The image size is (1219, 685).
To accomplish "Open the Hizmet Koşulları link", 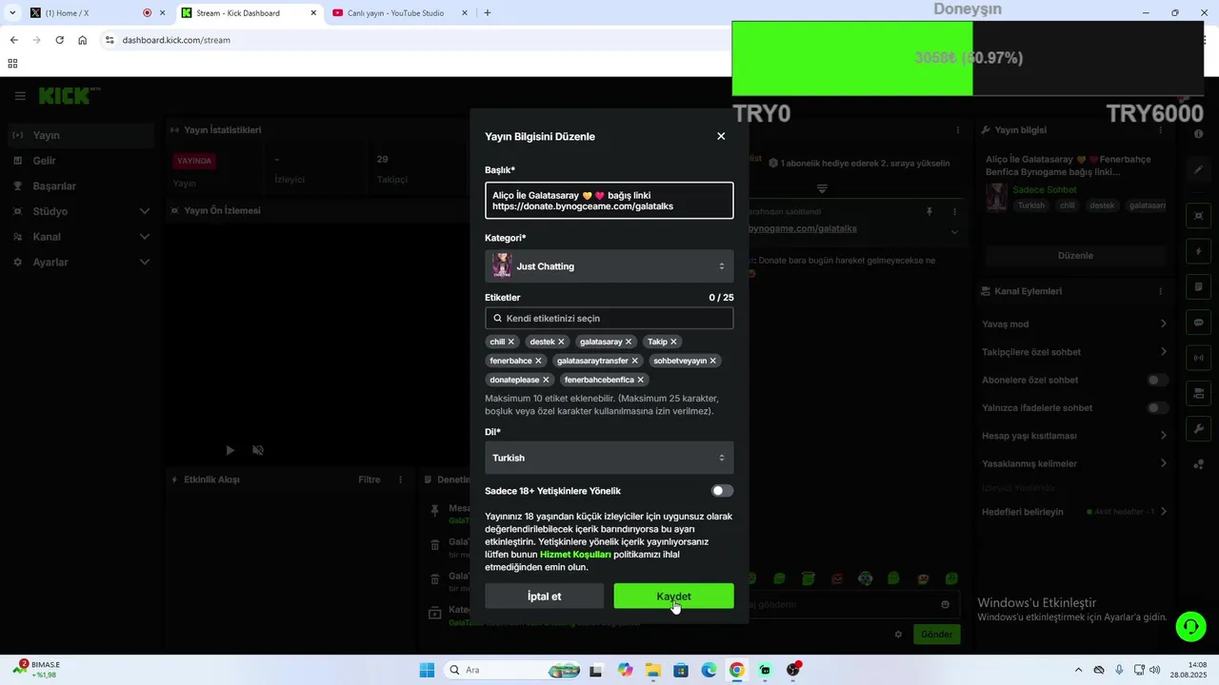I will pos(575,555).
